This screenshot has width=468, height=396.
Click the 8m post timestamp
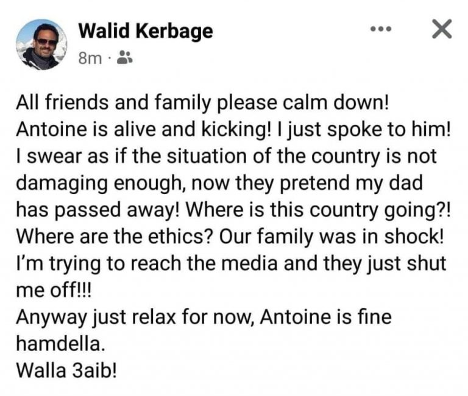tap(90, 58)
